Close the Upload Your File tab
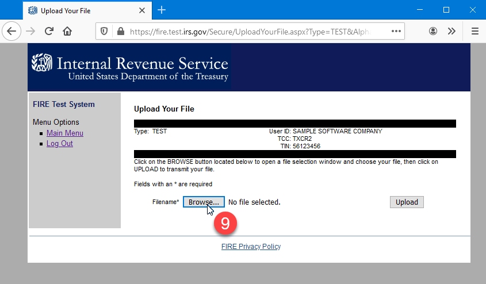This screenshot has width=486, height=284. click(141, 10)
